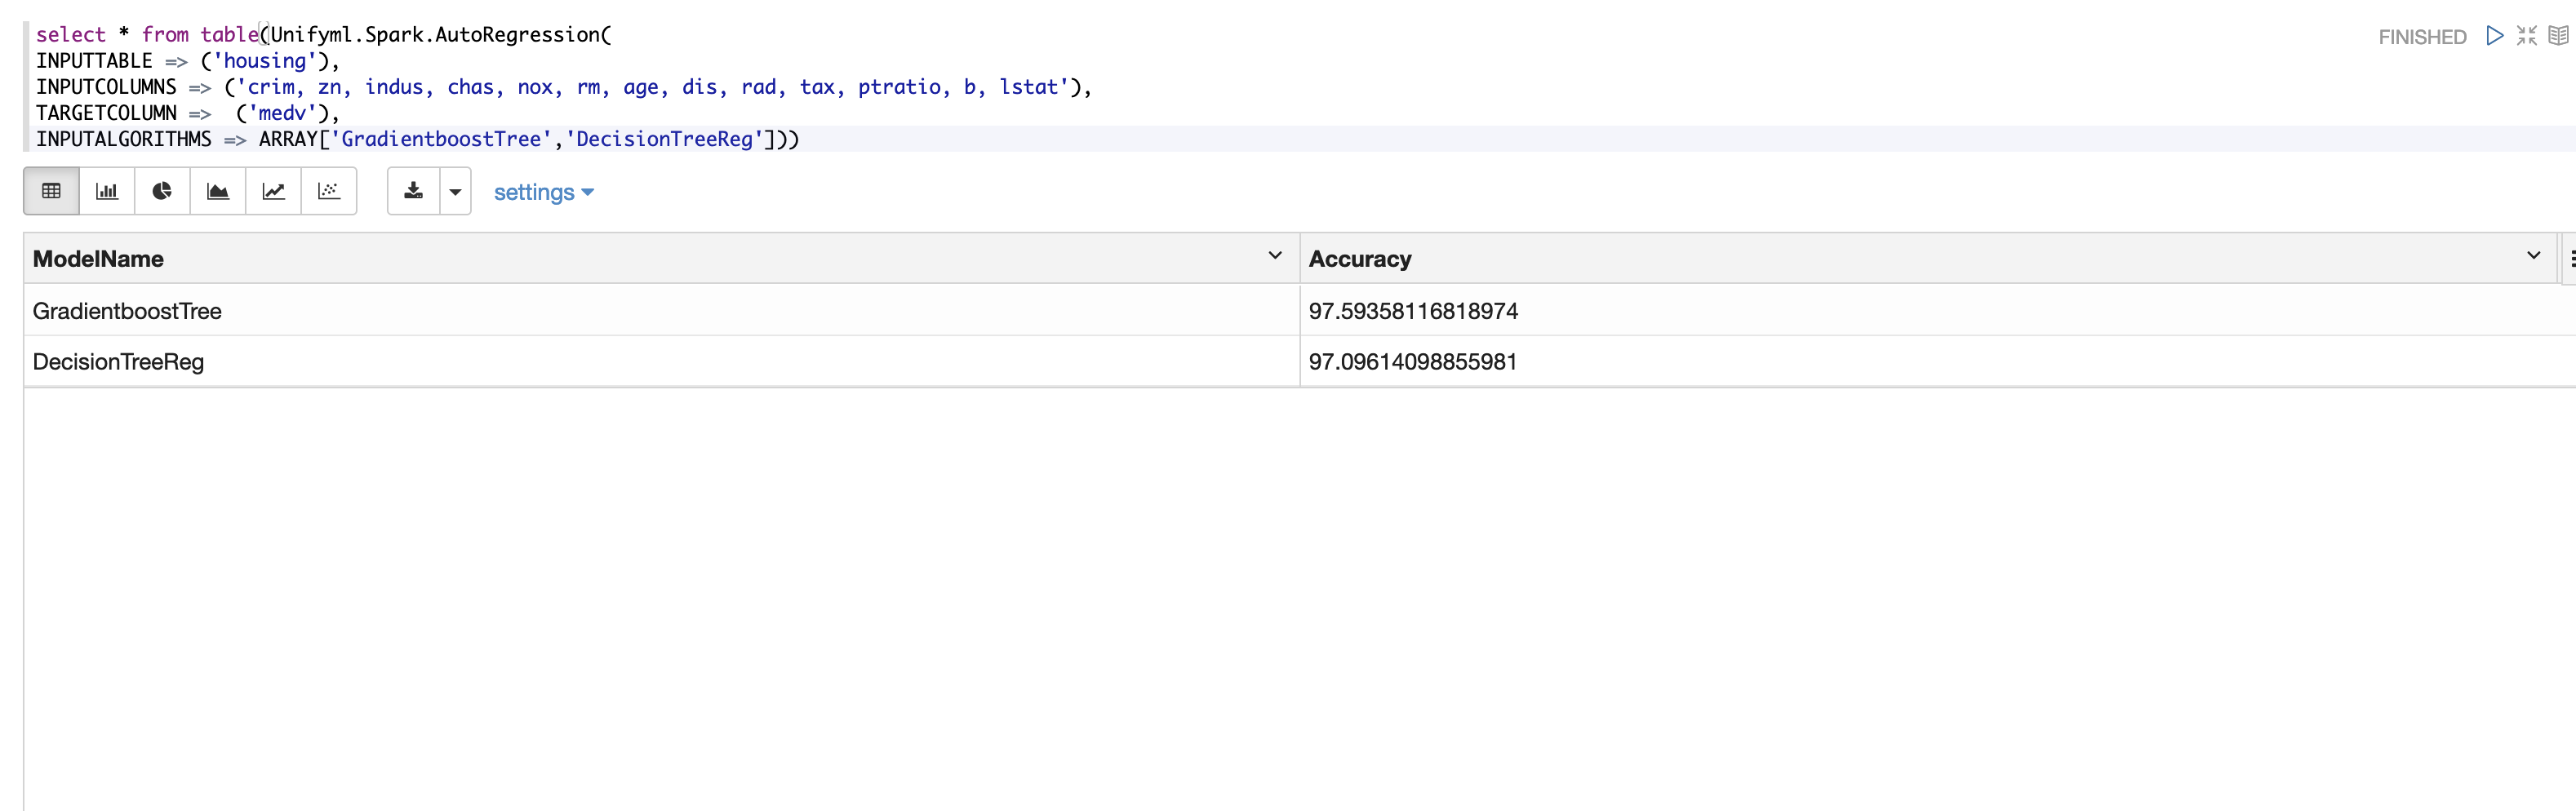Place cursor in INPUTTABLE code line
Image resolution: width=2576 pixels, height=811 pixels.
pyautogui.click(x=188, y=61)
